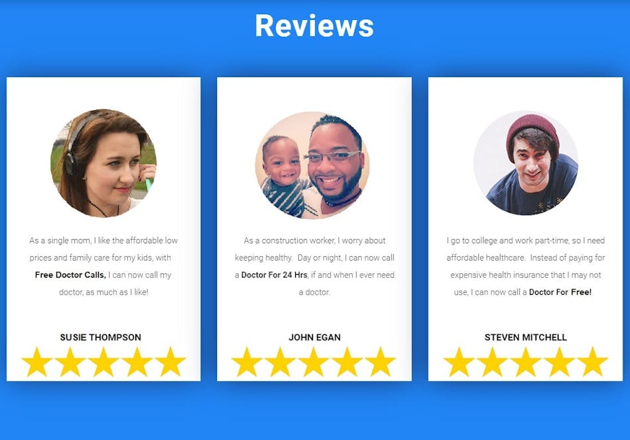Click the bold 'Doctor For Free!' text
This screenshot has width=630, height=440.
(560, 293)
